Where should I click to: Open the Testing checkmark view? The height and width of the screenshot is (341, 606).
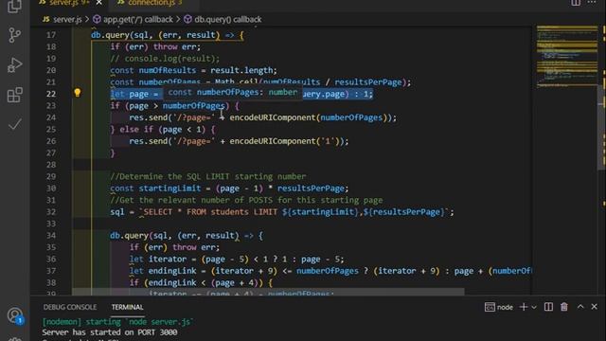point(14,124)
